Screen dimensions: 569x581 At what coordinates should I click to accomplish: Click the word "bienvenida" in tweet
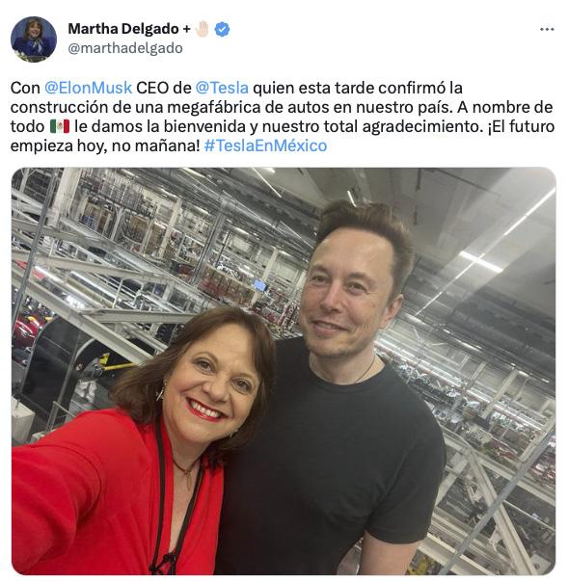[x=204, y=126]
